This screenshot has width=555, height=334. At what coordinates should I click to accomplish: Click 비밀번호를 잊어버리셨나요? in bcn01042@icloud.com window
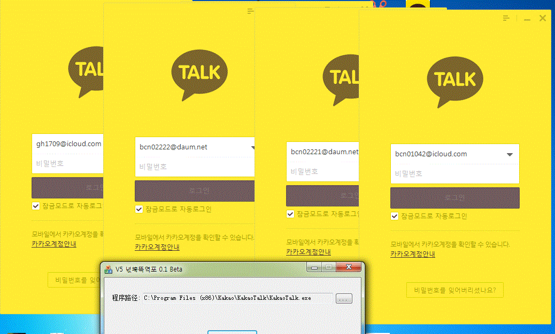(455, 290)
